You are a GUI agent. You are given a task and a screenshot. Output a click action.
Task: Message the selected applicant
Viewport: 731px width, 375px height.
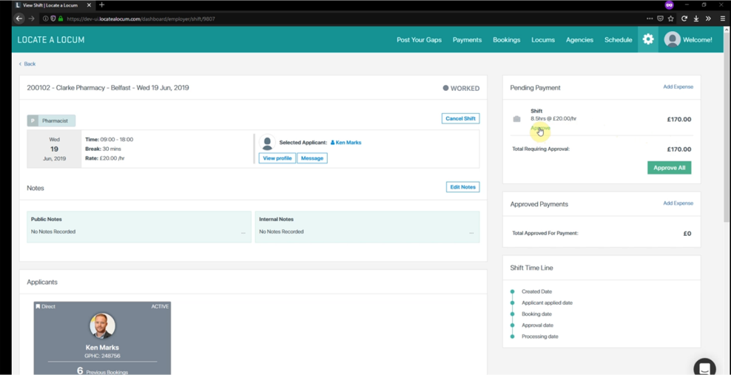[x=312, y=158]
